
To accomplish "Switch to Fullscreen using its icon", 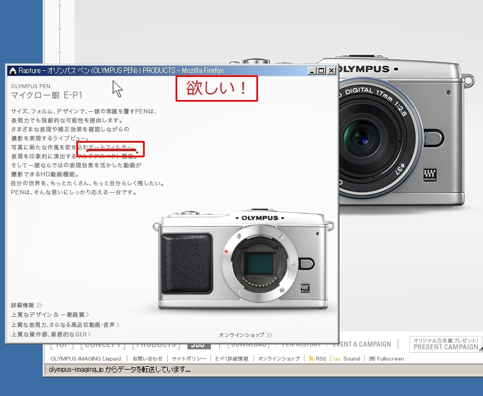I will pos(372,359).
